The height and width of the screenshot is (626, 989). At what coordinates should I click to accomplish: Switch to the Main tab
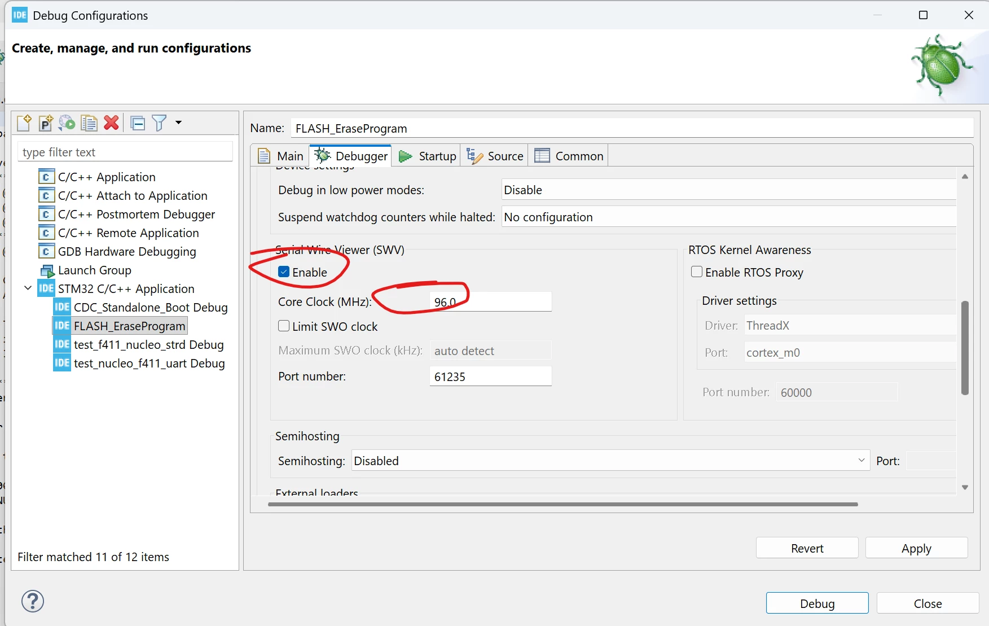[280, 156]
